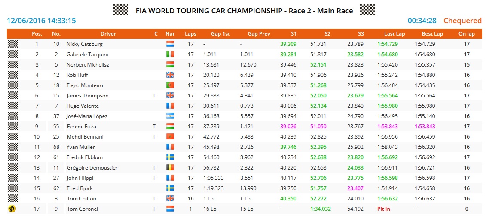Click the Italian flag for Gabriele Tarquini
This screenshot has width=486, height=218.
170,54
